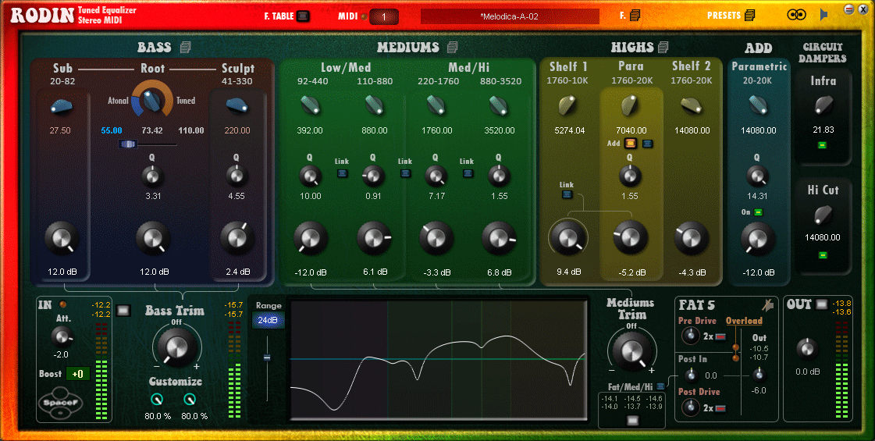Click the FAT 5 plug icon
This screenshot has width=875, height=441.
(768, 304)
